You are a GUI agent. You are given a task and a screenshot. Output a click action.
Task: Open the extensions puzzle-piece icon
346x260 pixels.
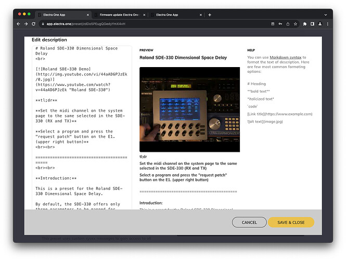(305, 24)
